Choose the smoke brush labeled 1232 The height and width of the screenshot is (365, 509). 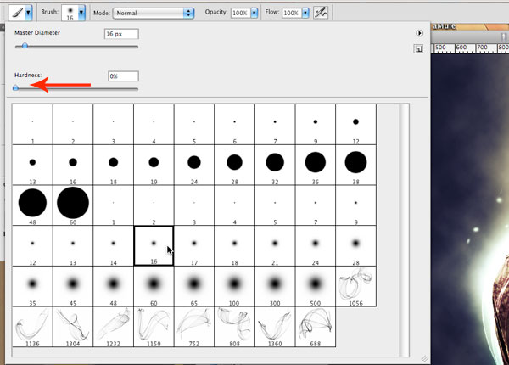click(x=114, y=327)
